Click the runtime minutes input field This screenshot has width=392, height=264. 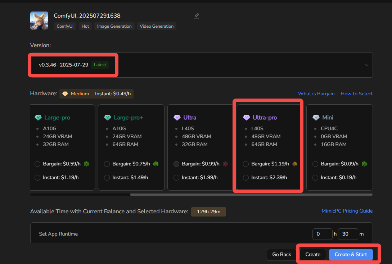pos(348,234)
